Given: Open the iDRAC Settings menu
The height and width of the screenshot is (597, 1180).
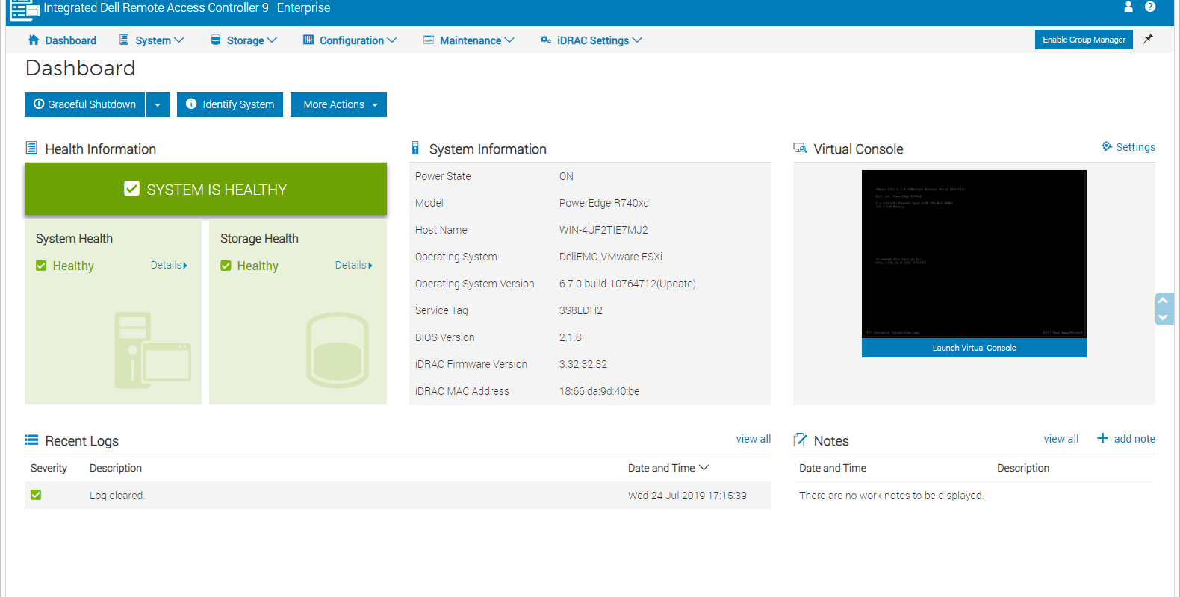Looking at the screenshot, I should pyautogui.click(x=591, y=40).
